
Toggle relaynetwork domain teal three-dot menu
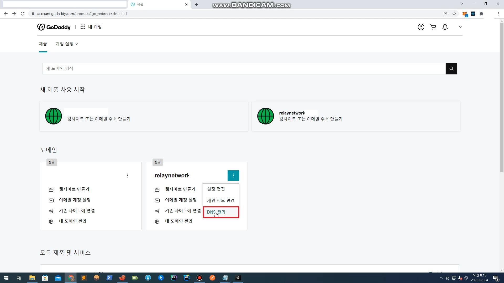pyautogui.click(x=233, y=176)
